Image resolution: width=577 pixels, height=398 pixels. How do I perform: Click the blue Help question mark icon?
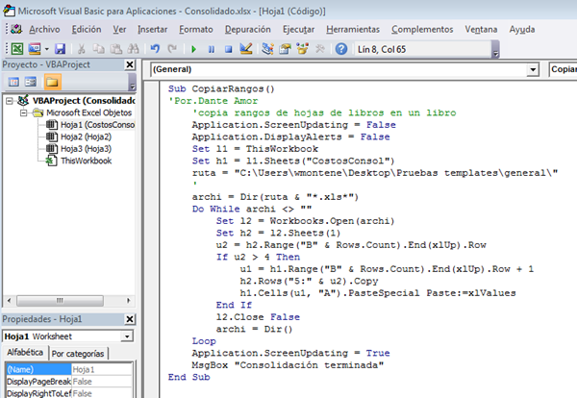(x=340, y=48)
